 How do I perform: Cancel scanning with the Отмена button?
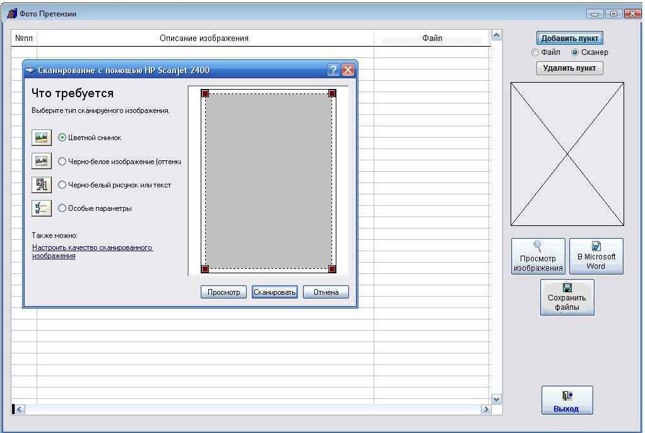[326, 292]
